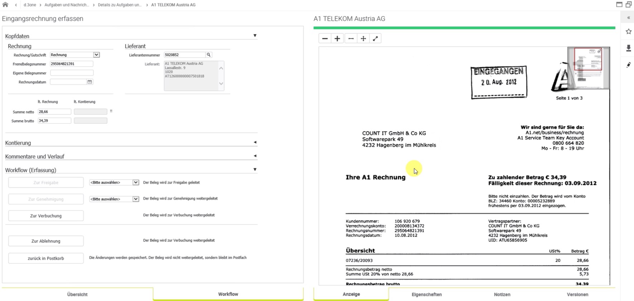Click the Zur Verbuchung button
634x301 pixels.
tap(46, 216)
